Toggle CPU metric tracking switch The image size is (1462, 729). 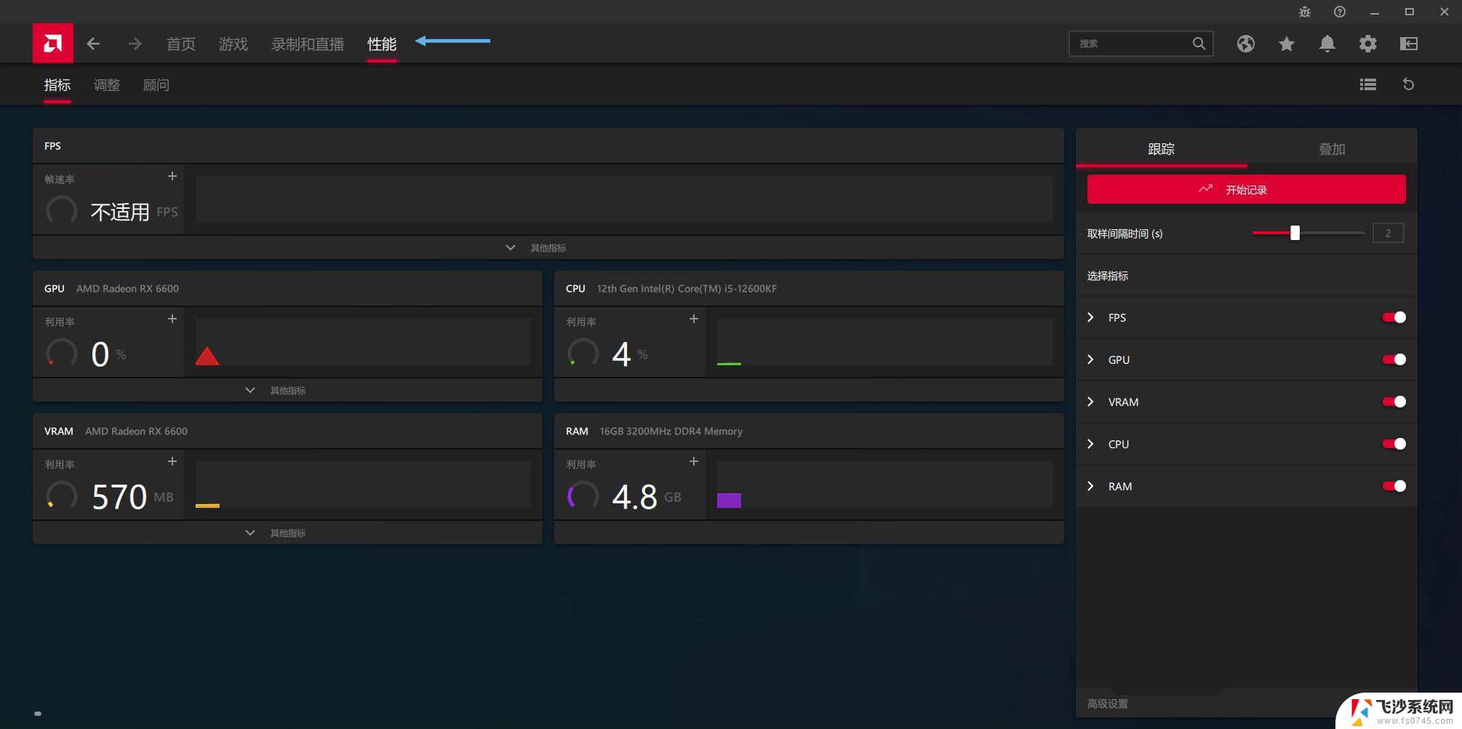(1394, 444)
